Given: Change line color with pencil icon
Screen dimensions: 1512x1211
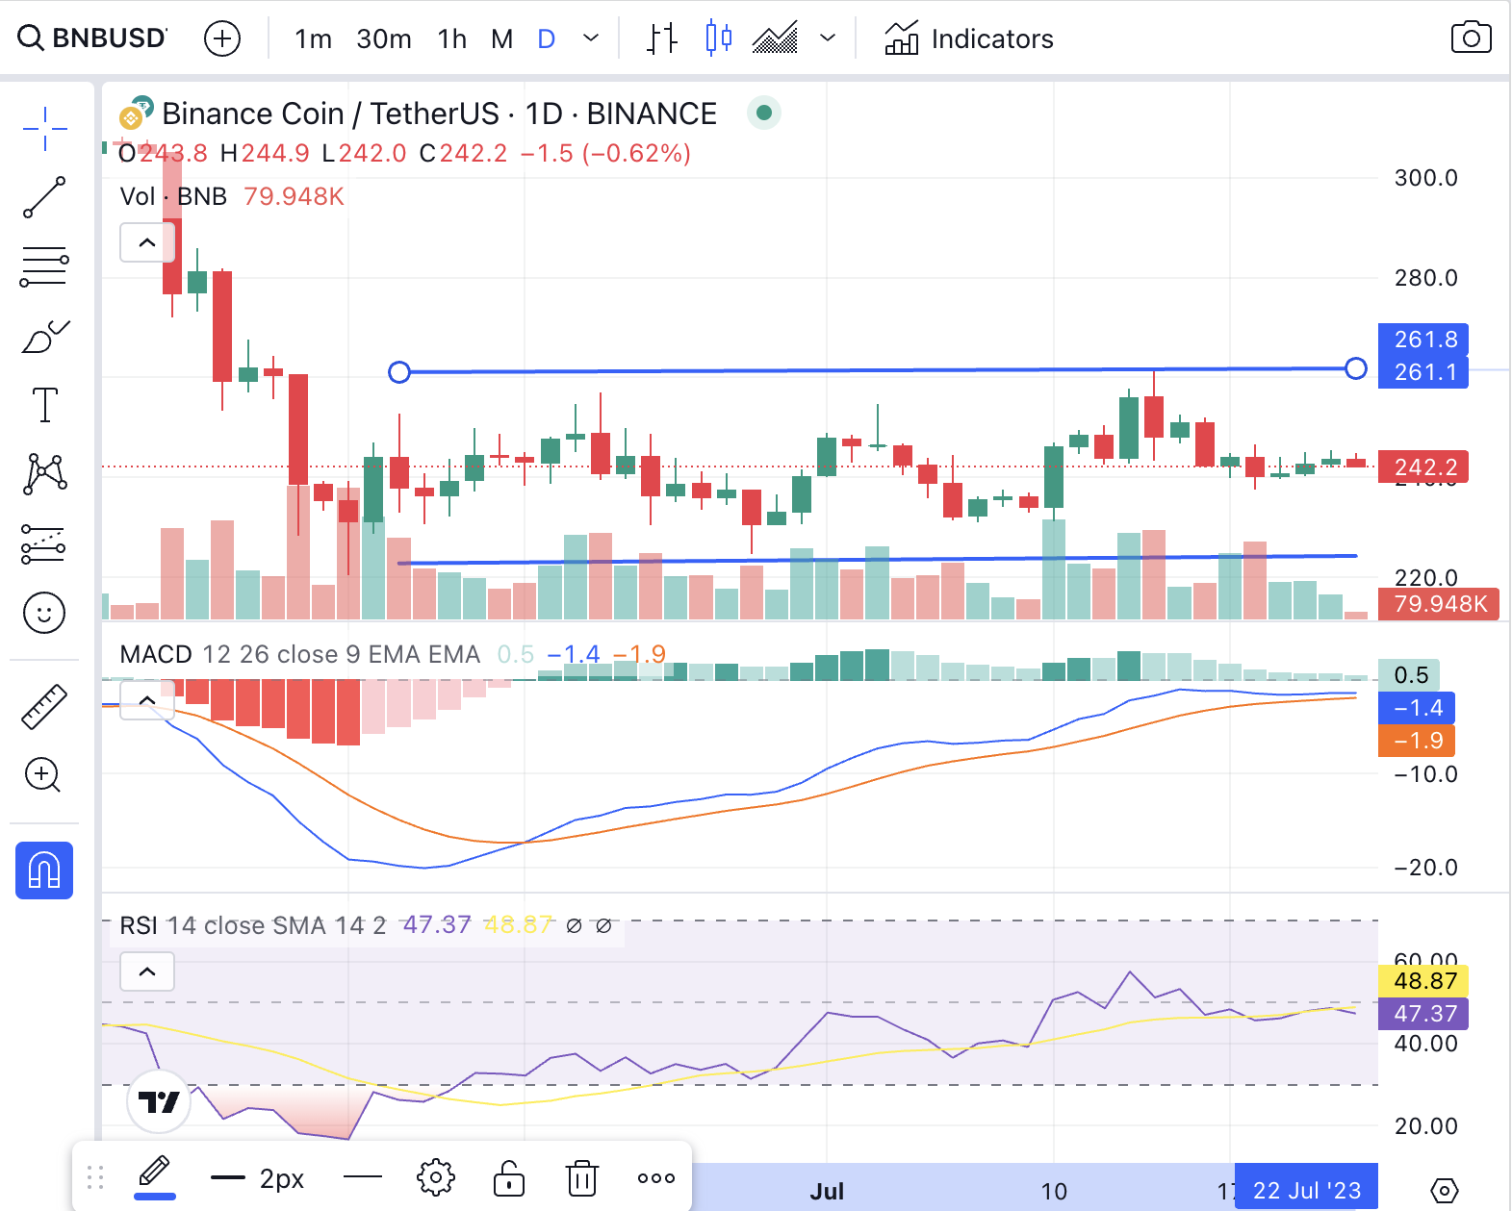Looking at the screenshot, I should coord(155,1177).
